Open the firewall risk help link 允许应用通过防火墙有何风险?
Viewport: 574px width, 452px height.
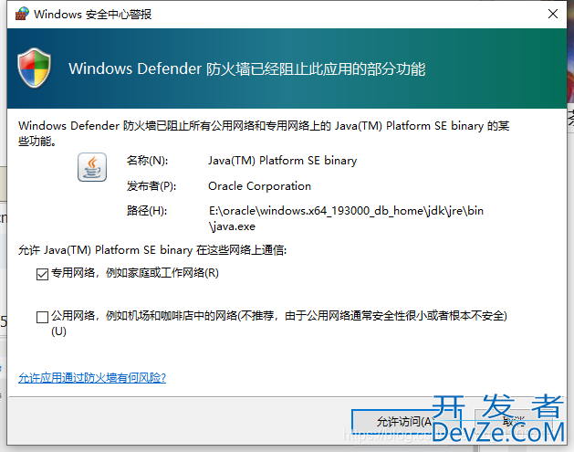tap(92, 378)
